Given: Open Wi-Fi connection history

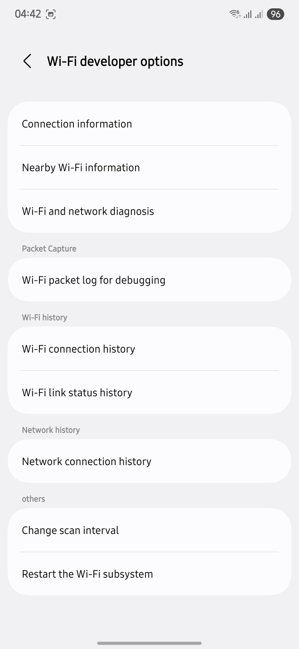Looking at the screenshot, I should coord(78,349).
